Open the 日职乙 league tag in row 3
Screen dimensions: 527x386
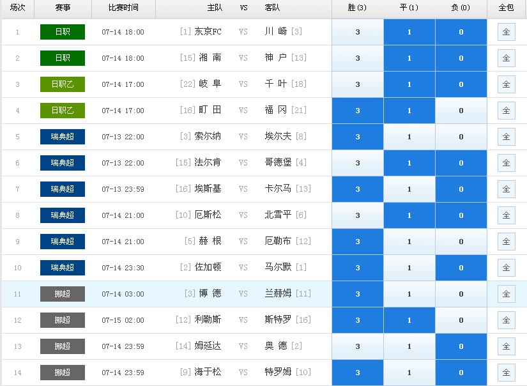click(63, 84)
